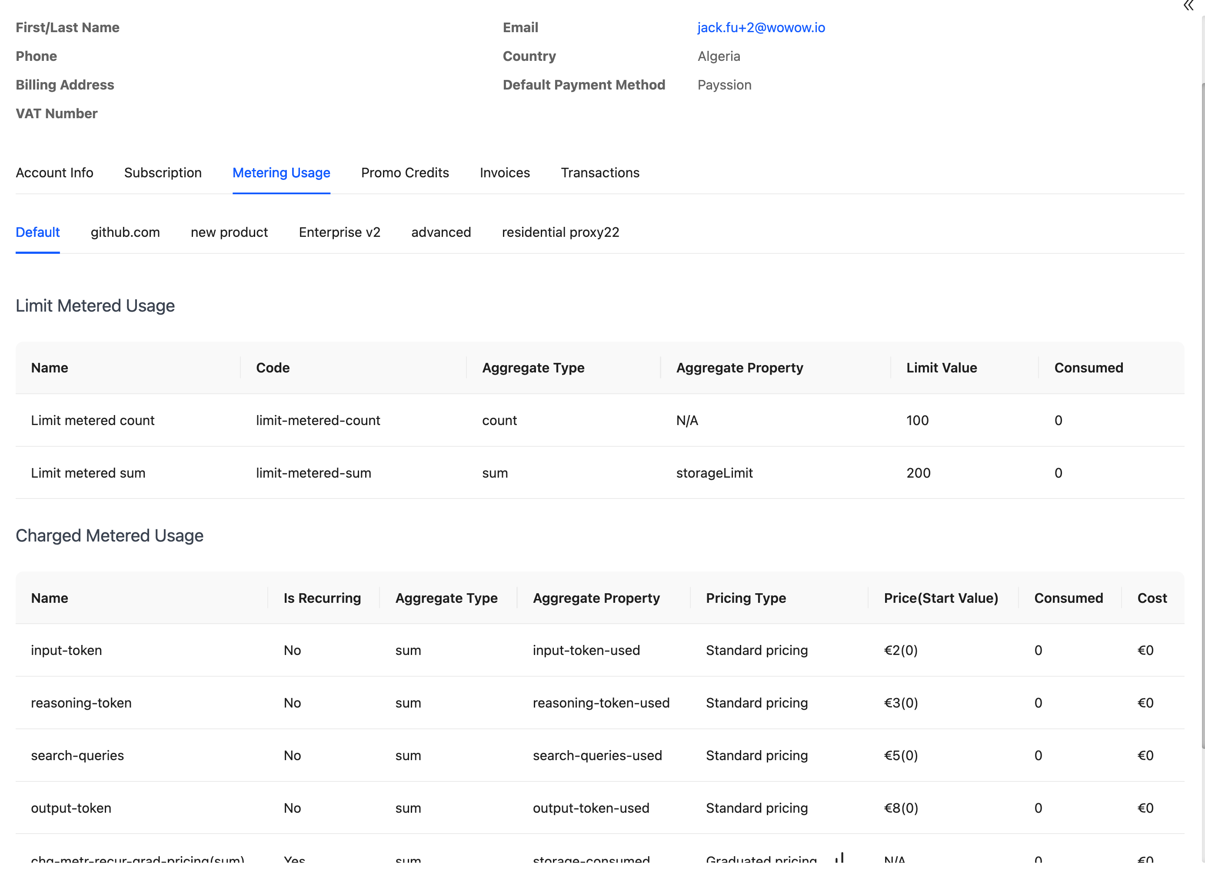Switch to the advanced product tab
Viewport: 1205px width, 884px height.
point(440,232)
